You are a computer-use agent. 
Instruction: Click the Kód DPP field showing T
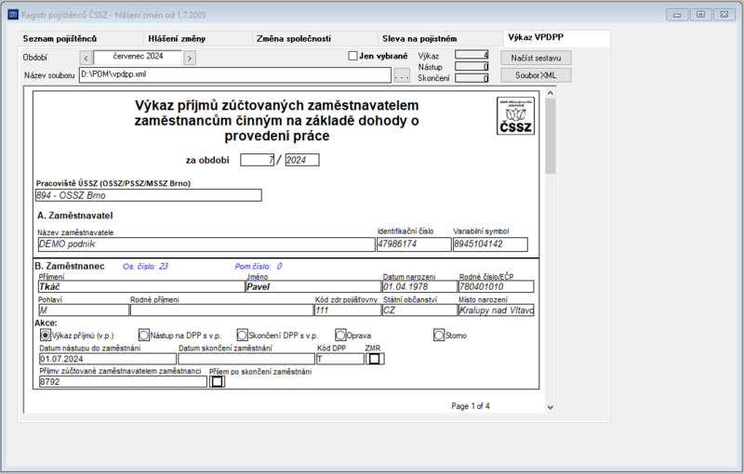pos(340,359)
